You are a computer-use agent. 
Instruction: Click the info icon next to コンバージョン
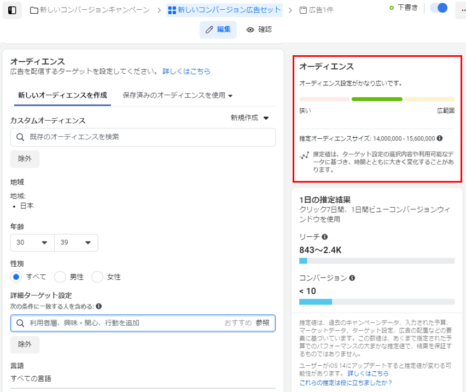click(x=352, y=278)
